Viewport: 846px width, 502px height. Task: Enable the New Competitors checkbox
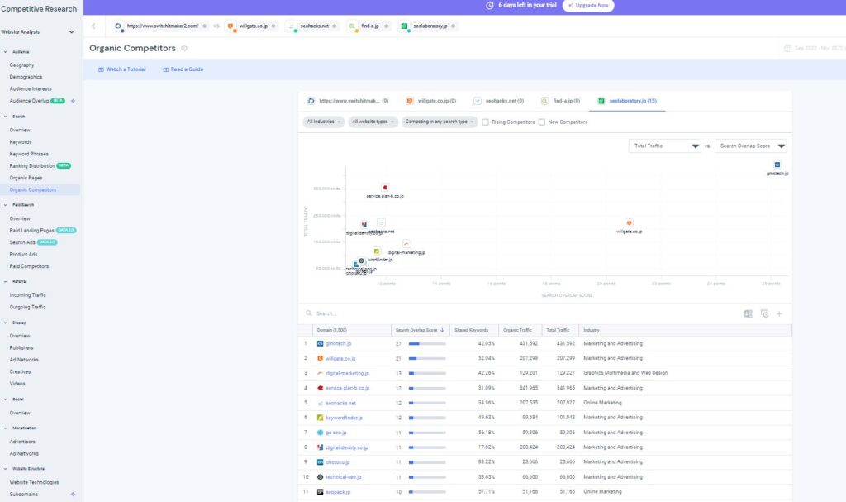tap(542, 122)
